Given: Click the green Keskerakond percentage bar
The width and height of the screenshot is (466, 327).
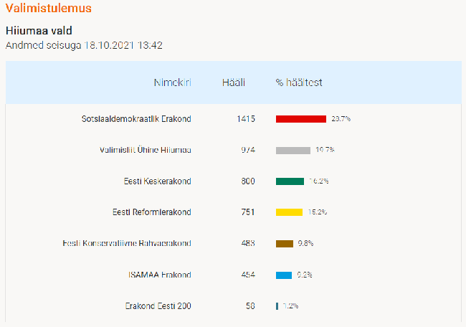Looking at the screenshot, I should tap(290, 181).
